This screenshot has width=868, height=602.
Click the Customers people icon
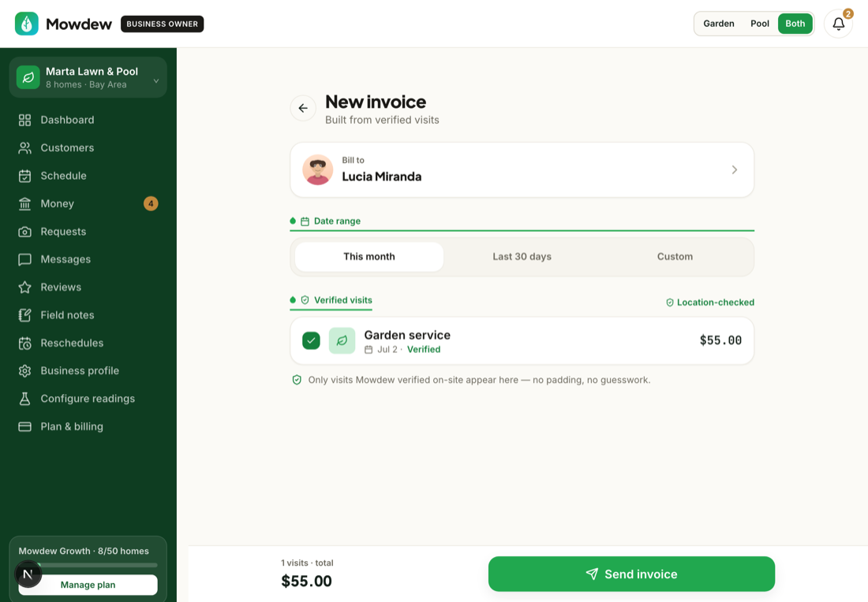click(25, 147)
